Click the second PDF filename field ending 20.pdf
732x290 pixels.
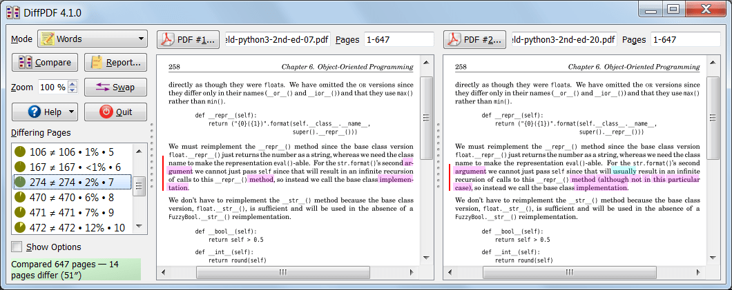tap(564, 39)
